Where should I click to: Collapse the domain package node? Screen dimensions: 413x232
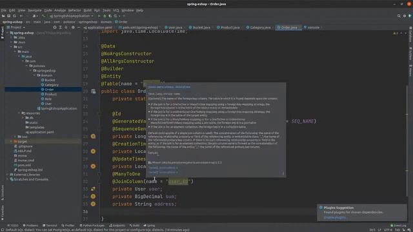34,75
